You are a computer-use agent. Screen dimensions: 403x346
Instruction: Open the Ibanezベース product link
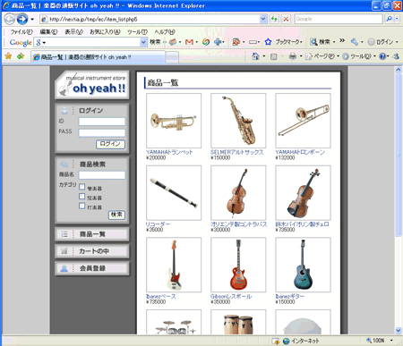click(x=161, y=296)
